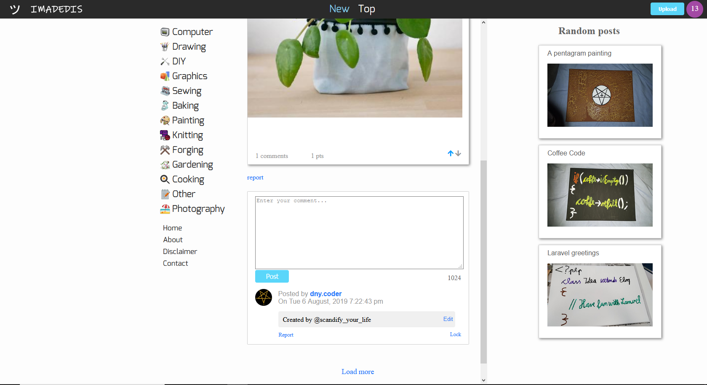The height and width of the screenshot is (385, 707).
Task: Click the 1024 character counter
Action: click(x=454, y=278)
